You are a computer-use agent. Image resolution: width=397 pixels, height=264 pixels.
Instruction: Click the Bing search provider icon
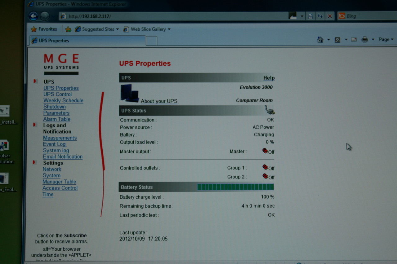pos(341,16)
